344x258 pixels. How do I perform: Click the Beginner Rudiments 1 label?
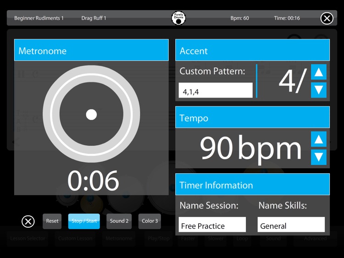pos(39,18)
